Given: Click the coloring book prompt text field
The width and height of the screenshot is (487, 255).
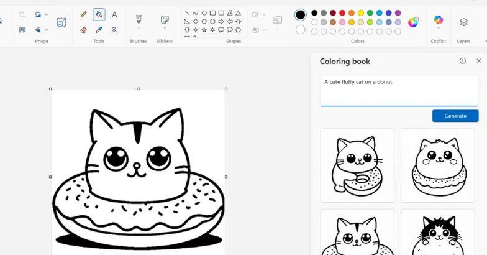Looking at the screenshot, I should 399,90.
